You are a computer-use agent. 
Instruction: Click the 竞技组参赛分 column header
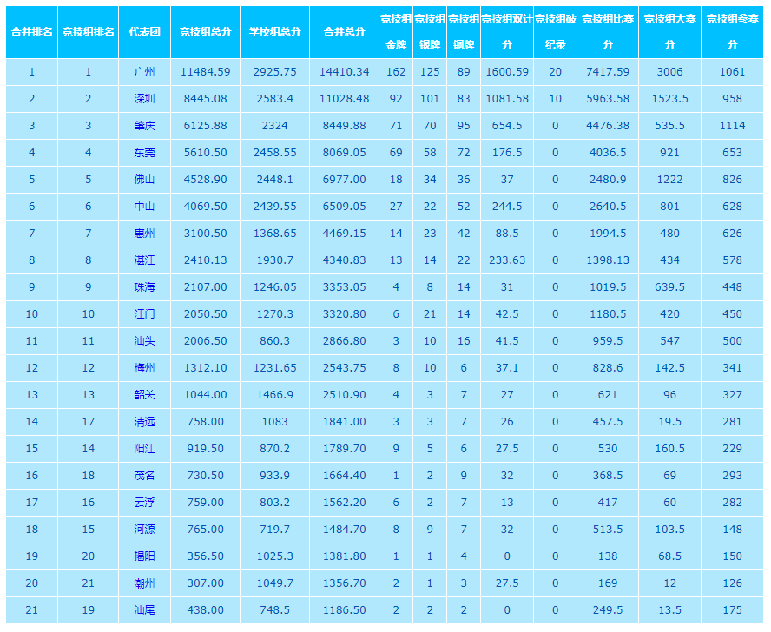point(732,32)
